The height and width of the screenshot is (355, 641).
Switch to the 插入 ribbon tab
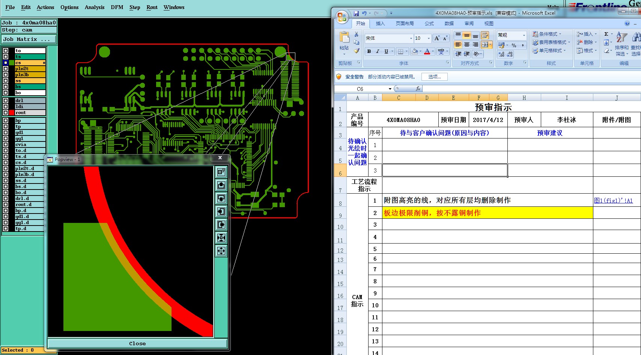click(x=380, y=23)
